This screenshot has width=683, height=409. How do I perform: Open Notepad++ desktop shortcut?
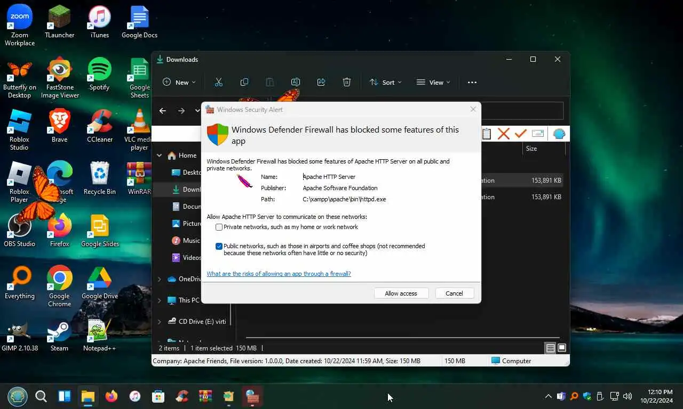99,334
